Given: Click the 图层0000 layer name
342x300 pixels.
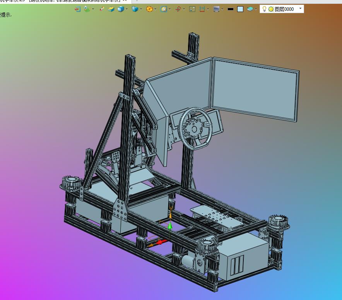Looking at the screenshot, I should tap(284, 9).
